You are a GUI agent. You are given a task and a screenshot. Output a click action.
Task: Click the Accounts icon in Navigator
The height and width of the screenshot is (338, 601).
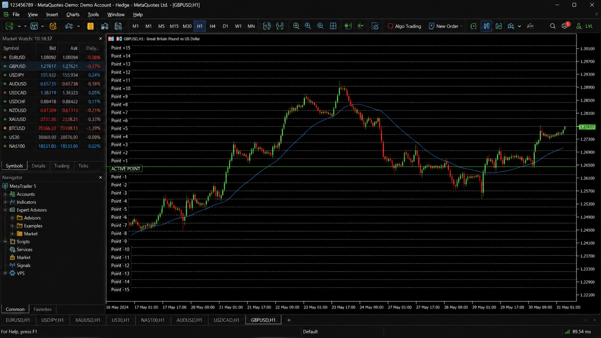(13, 194)
